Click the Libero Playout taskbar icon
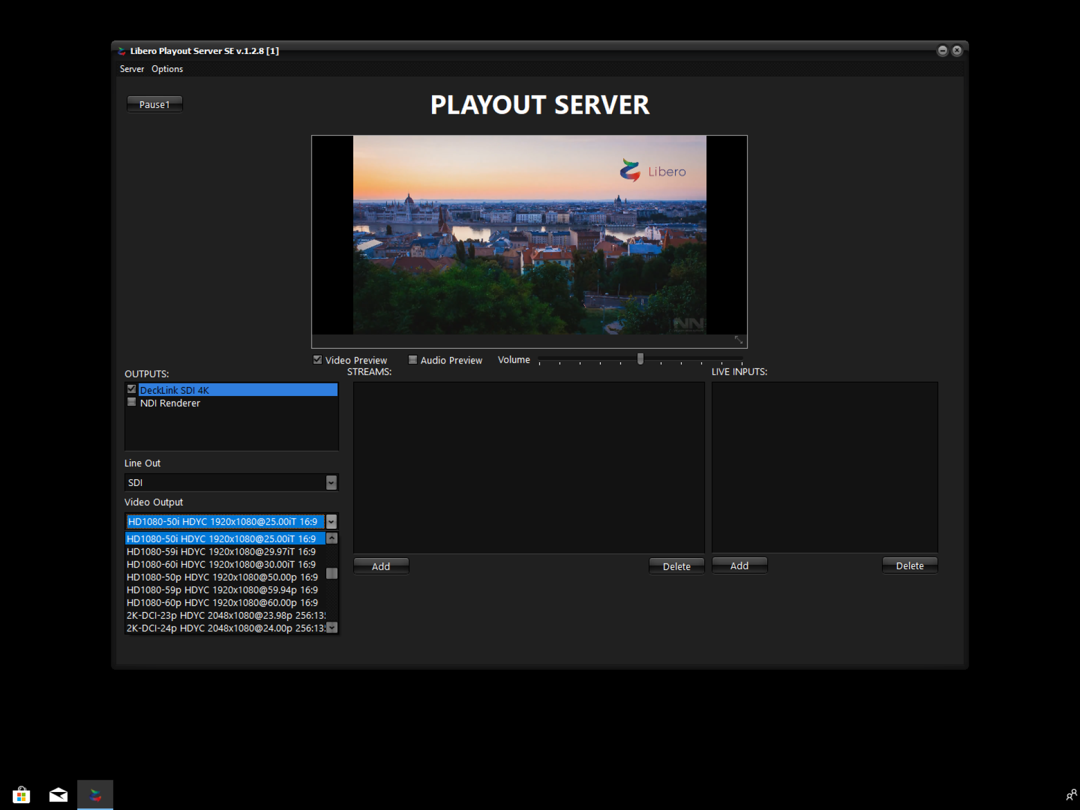The height and width of the screenshot is (810, 1080). click(x=95, y=795)
